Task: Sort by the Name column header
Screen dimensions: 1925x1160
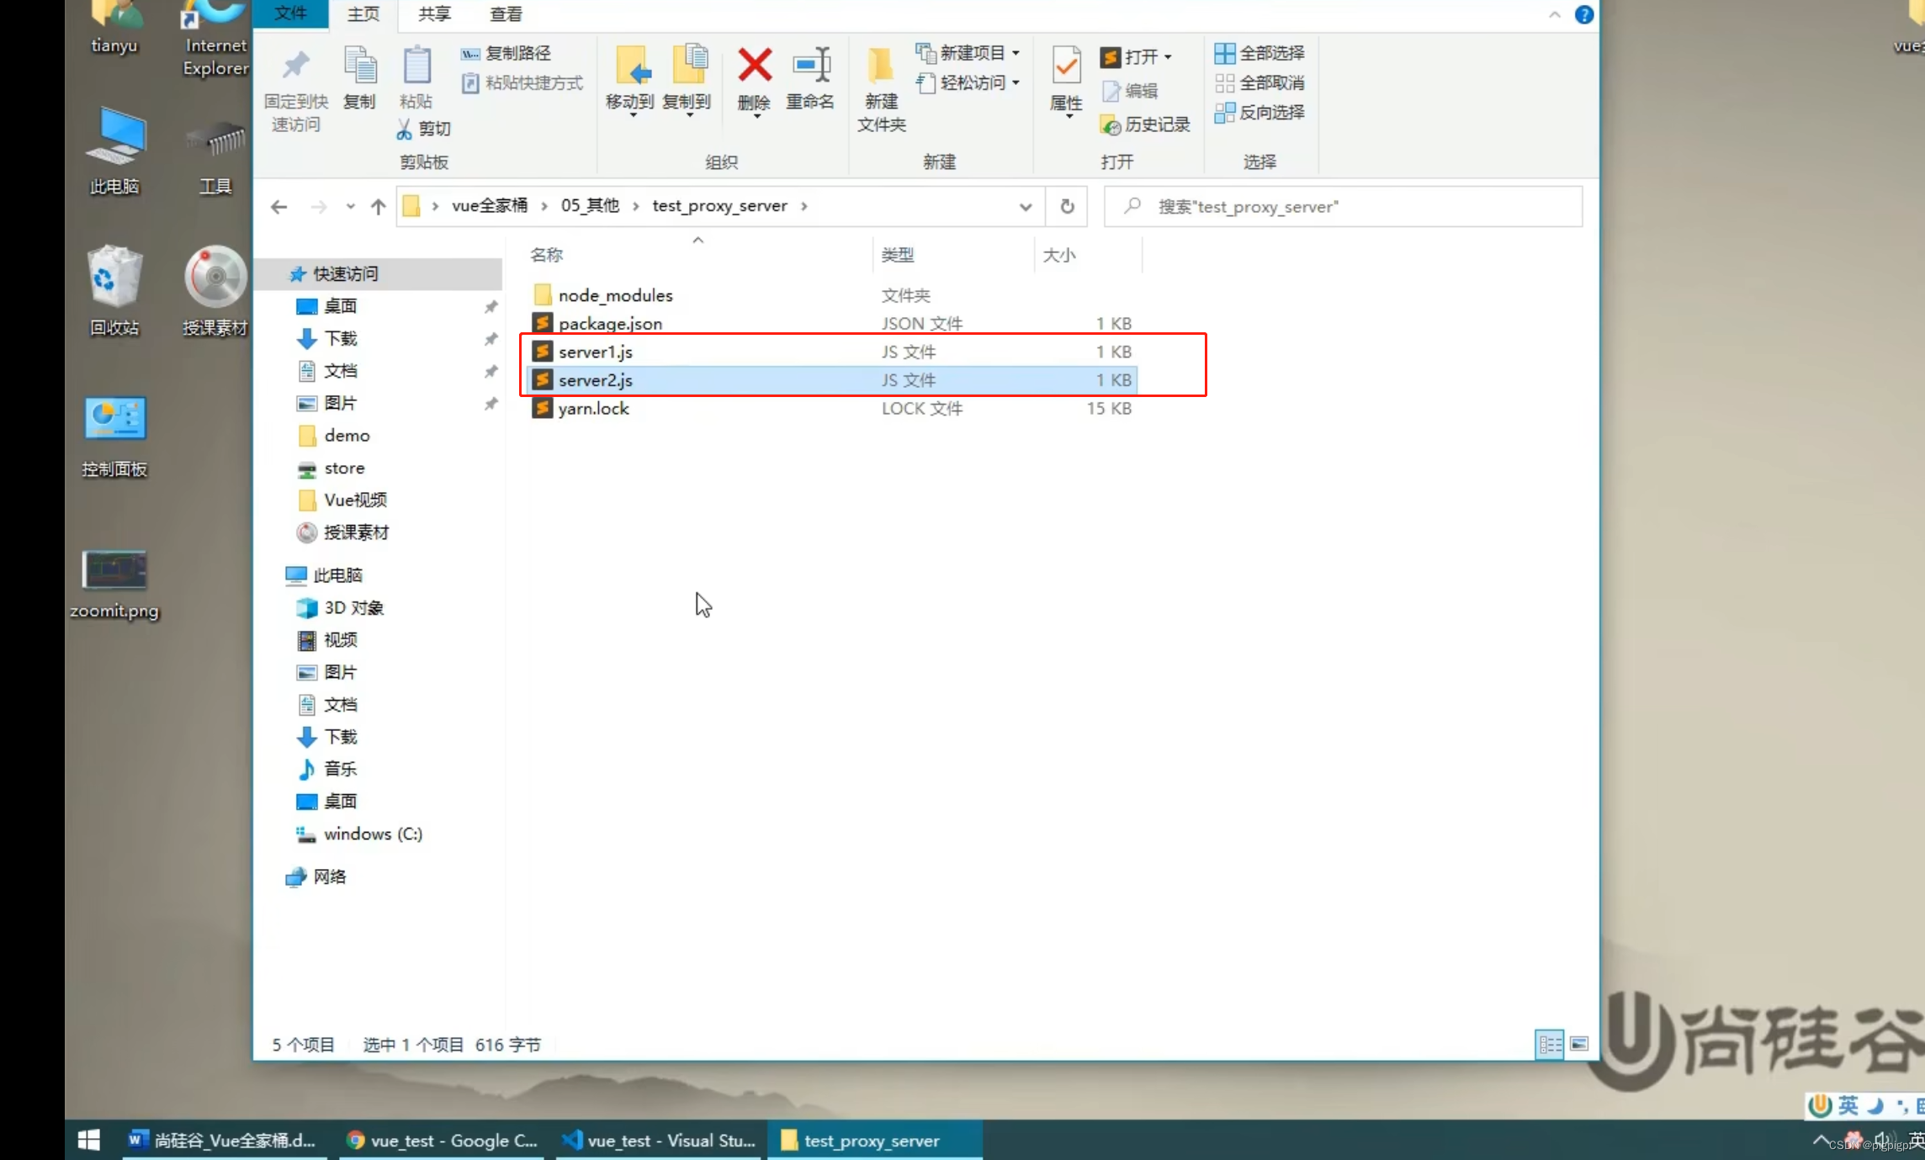Action: coord(546,255)
